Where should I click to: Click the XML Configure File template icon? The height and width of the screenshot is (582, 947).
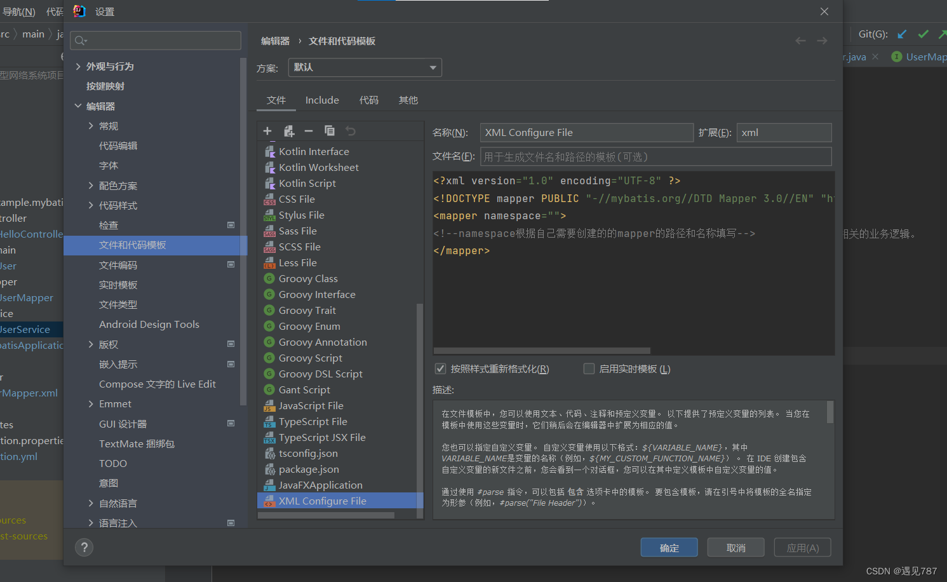click(269, 501)
